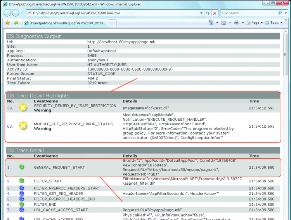The height and width of the screenshot is (220, 291).
Task: Click the Internet Explorer icon in title bar
Action: click(5, 4)
